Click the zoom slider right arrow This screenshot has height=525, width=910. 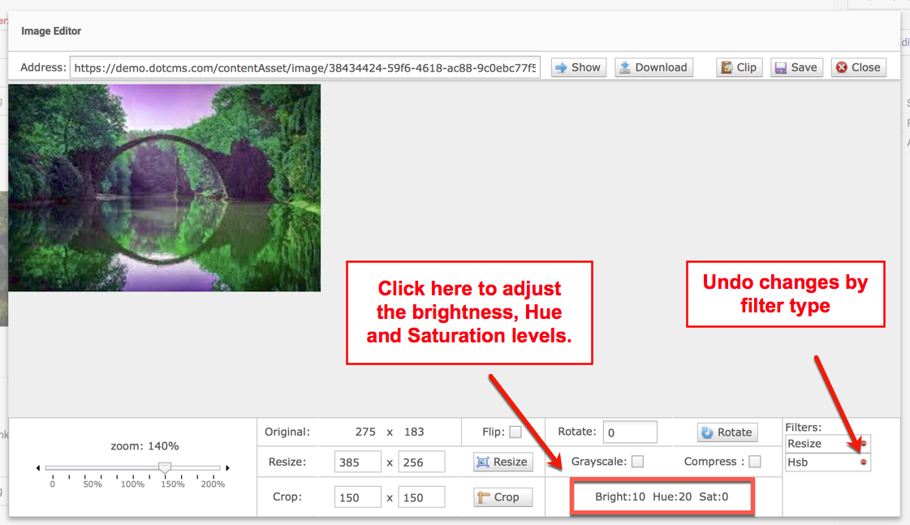click(x=227, y=468)
